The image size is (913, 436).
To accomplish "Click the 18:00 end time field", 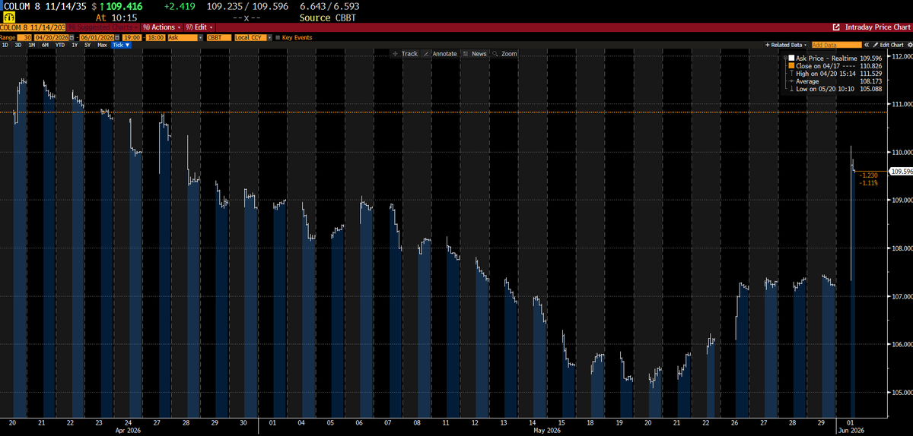I will [x=155, y=37].
